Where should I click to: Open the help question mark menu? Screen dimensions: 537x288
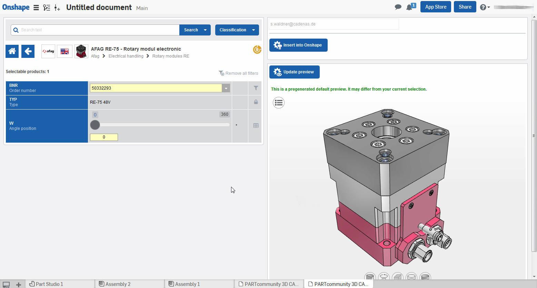tap(485, 7)
